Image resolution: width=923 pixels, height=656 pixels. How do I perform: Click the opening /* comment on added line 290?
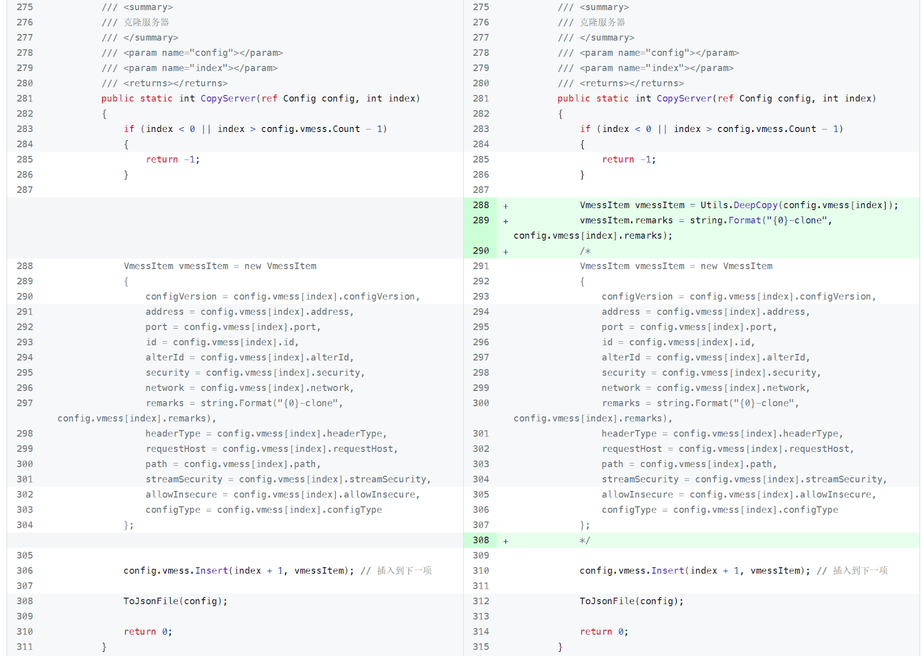point(585,251)
